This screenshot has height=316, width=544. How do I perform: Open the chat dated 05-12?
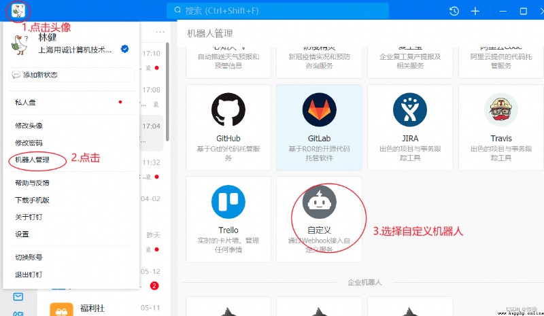tap(151, 278)
